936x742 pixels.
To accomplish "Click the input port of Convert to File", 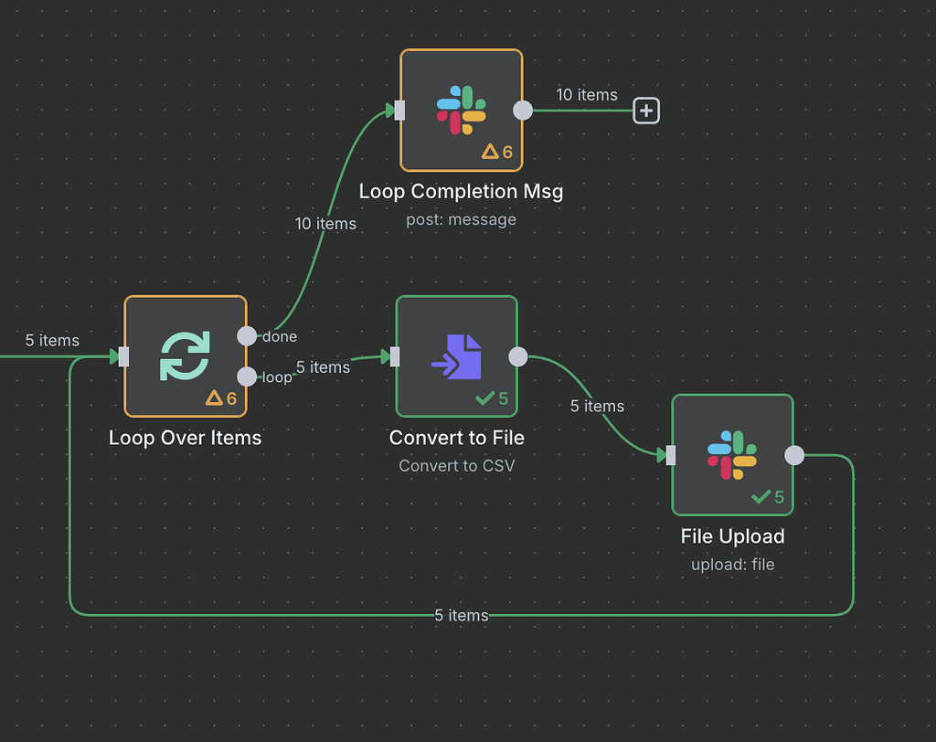I will [x=395, y=356].
